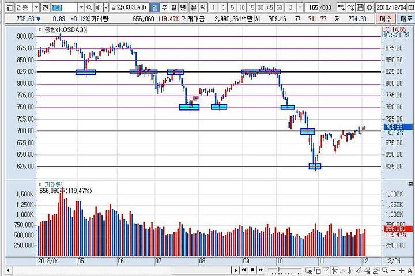The width and height of the screenshot is (415, 276).
Task: Click the chart layout icon at far left of toolbar
Action: (9, 7)
